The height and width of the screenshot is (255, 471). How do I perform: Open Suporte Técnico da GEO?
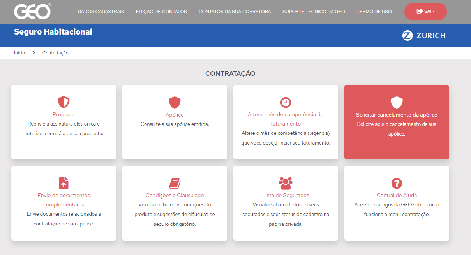314,12
